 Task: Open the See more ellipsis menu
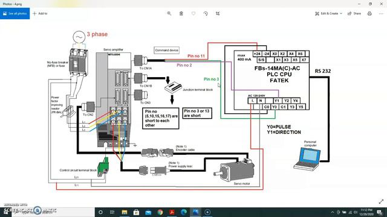click(381, 13)
